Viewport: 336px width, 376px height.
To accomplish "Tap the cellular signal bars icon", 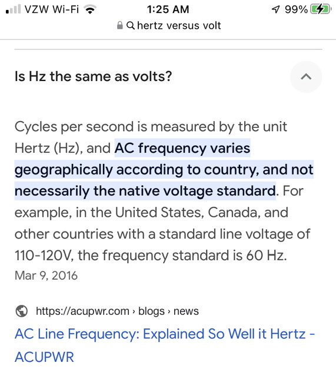I will click(x=13, y=9).
